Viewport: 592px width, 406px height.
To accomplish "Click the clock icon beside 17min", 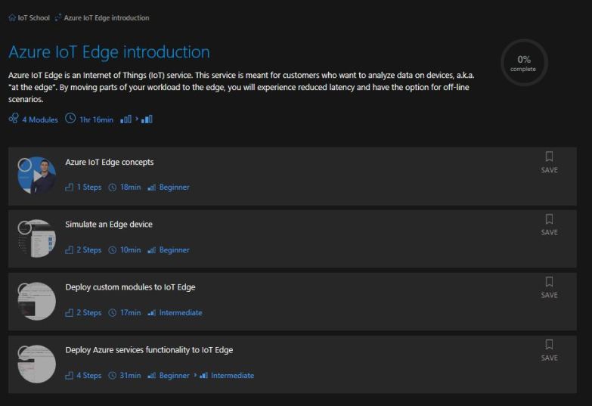I will 113,313.
